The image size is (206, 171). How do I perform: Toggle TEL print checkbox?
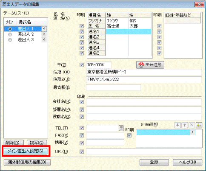(x=82, y=128)
